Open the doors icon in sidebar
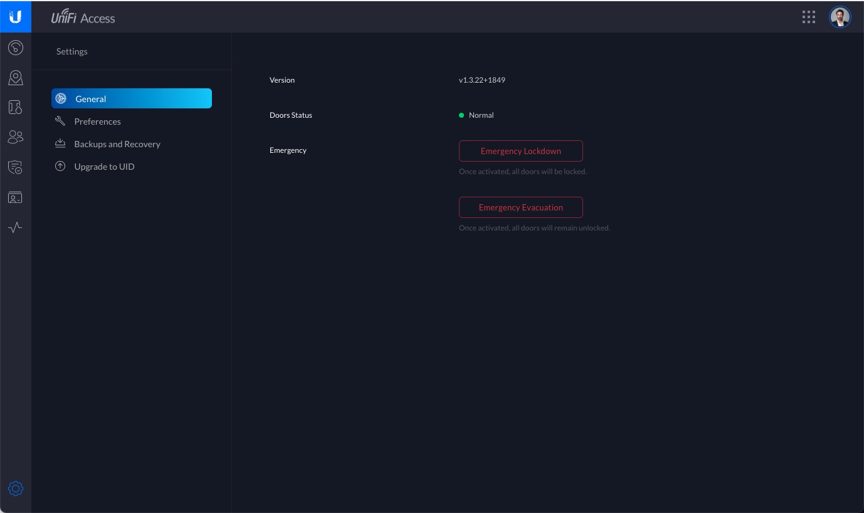This screenshot has width=864, height=513. [16, 107]
